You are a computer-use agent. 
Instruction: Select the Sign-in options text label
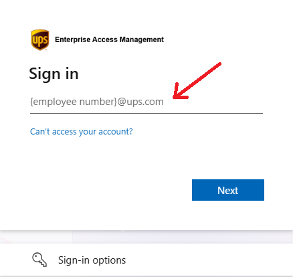pos(92,260)
